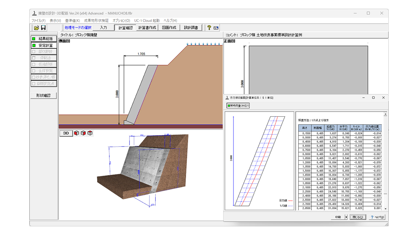The height and width of the screenshot is (235, 418).
Task: Click the 正面図 label
Action: (229, 41)
